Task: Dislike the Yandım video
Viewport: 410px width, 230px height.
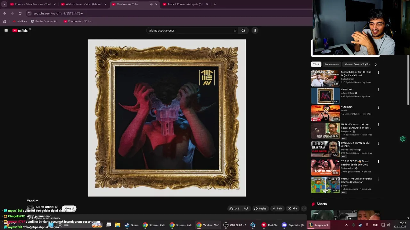Action: (246, 209)
